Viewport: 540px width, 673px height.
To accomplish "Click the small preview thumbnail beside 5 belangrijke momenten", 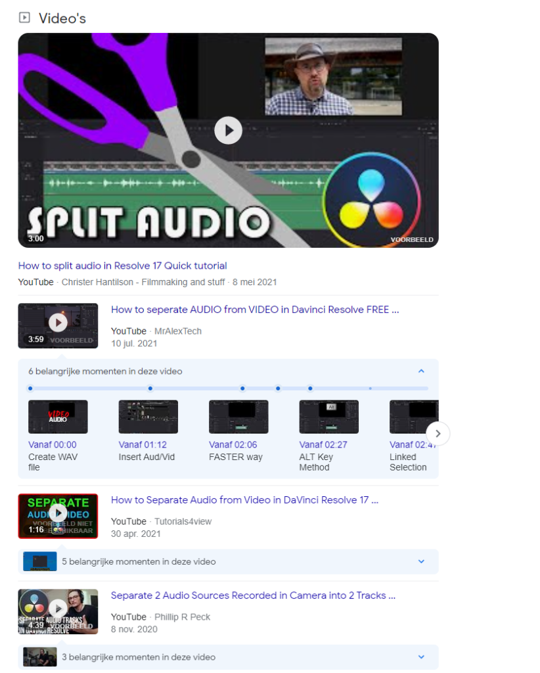I will (40, 561).
